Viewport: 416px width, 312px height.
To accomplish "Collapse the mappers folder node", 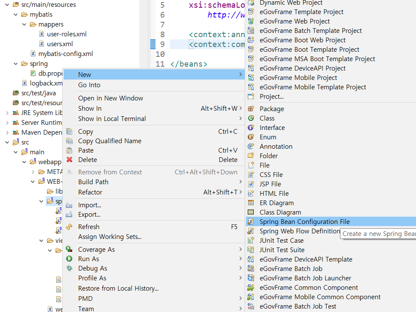I will click(24, 24).
